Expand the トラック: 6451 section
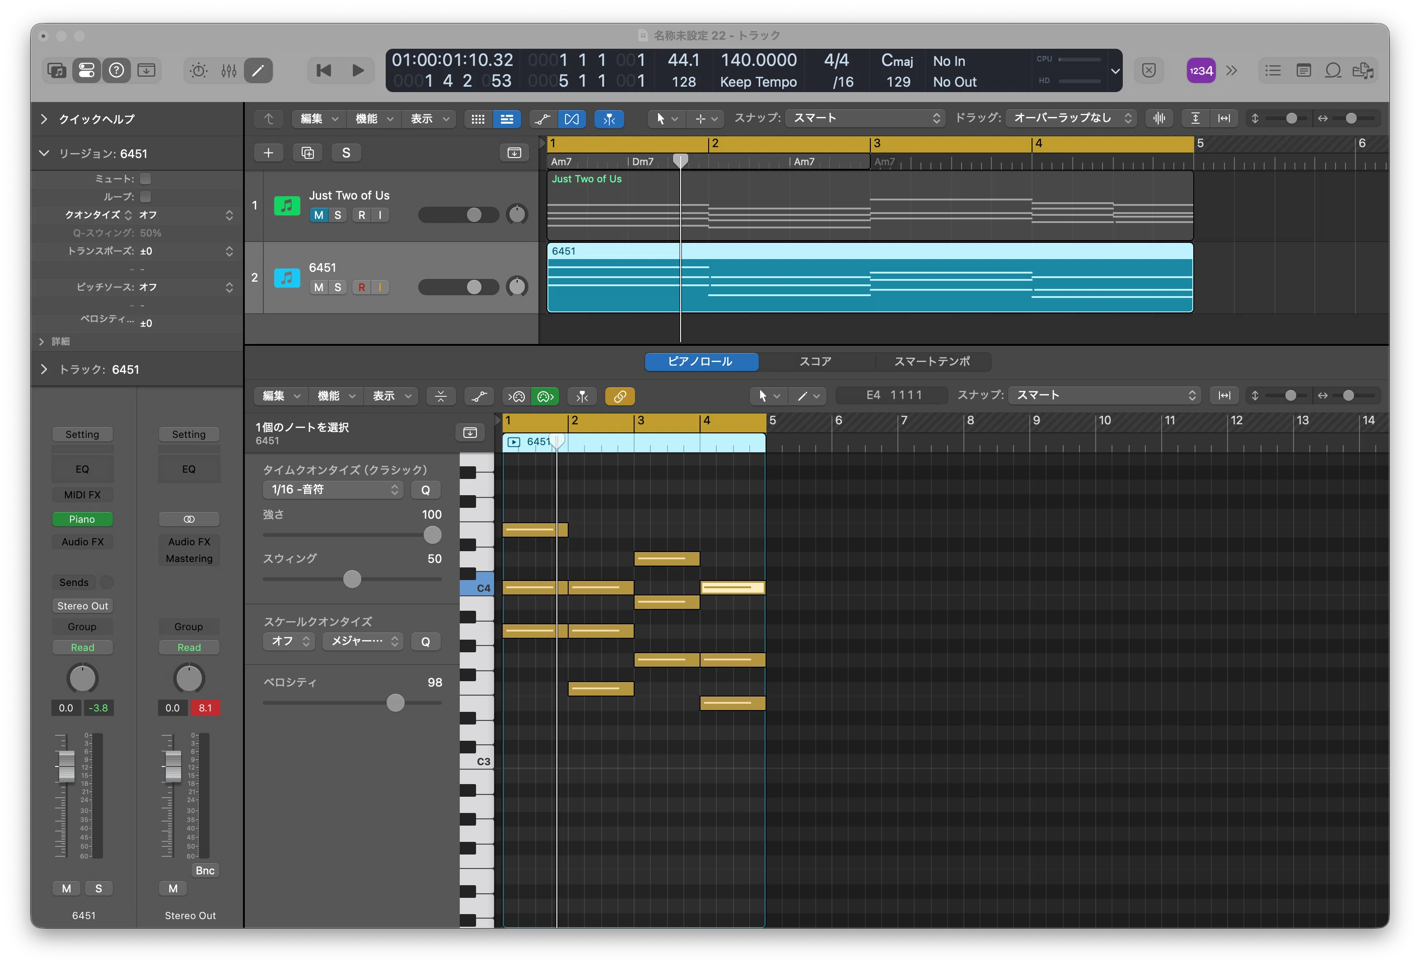1420x966 pixels. 44,369
